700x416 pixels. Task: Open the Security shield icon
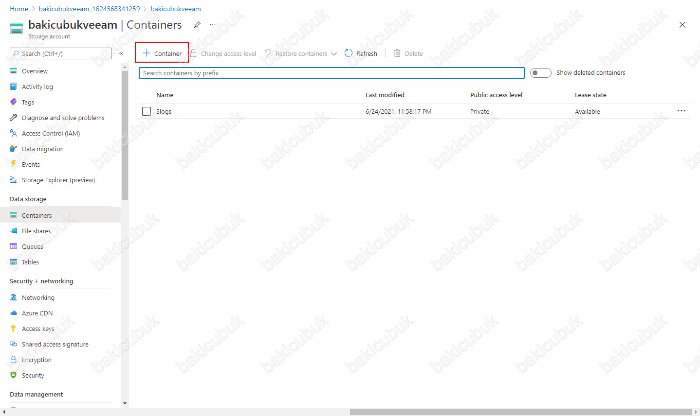tap(14, 375)
